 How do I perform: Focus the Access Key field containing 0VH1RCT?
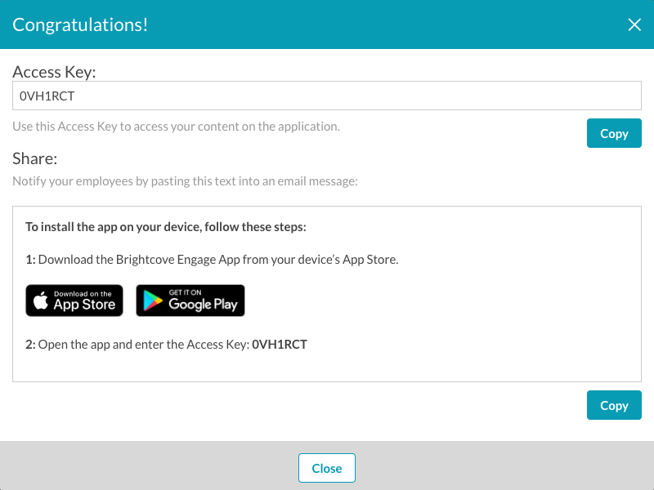327,96
